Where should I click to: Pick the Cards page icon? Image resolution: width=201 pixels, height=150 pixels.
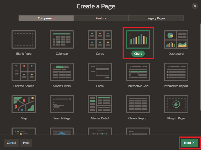100,40
